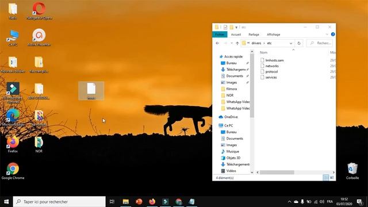Open filmora folder in navigation pane
Screen dimensions: 368x207
(229, 89)
